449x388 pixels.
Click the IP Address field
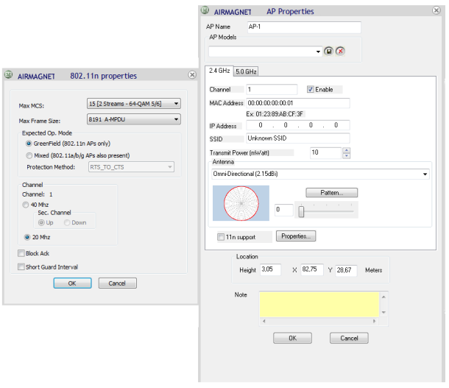(298, 125)
